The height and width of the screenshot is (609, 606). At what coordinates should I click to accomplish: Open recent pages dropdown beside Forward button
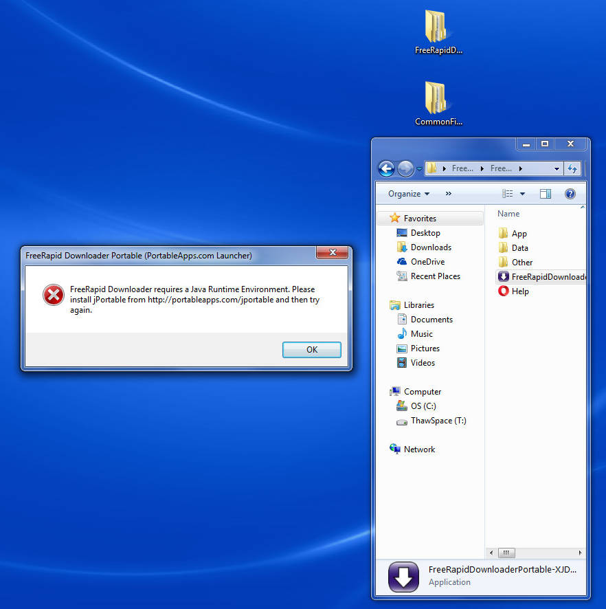pyautogui.click(x=419, y=168)
